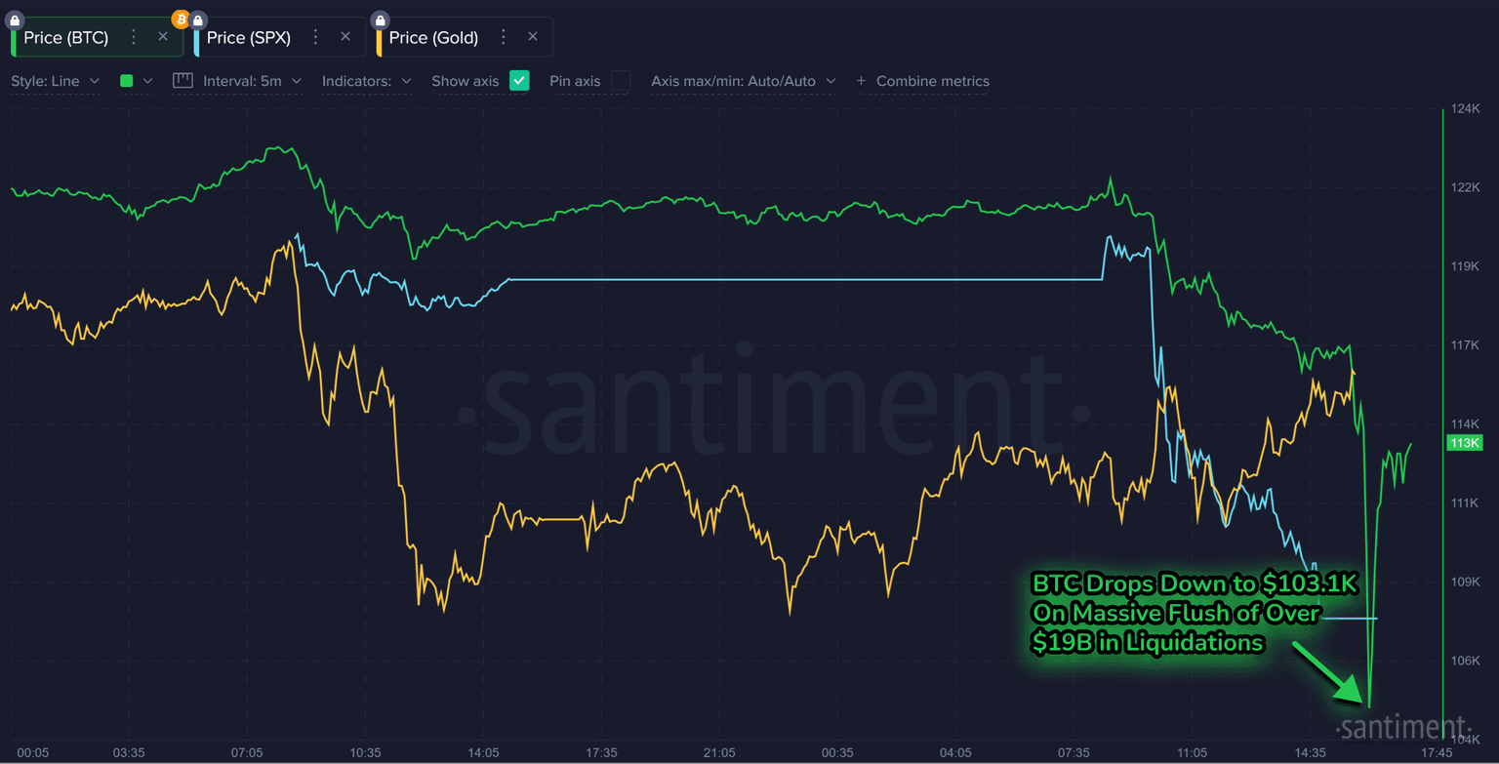1499x764 pixels.
Task: Click the lock icon on Price (Gold)
Action: click(381, 19)
